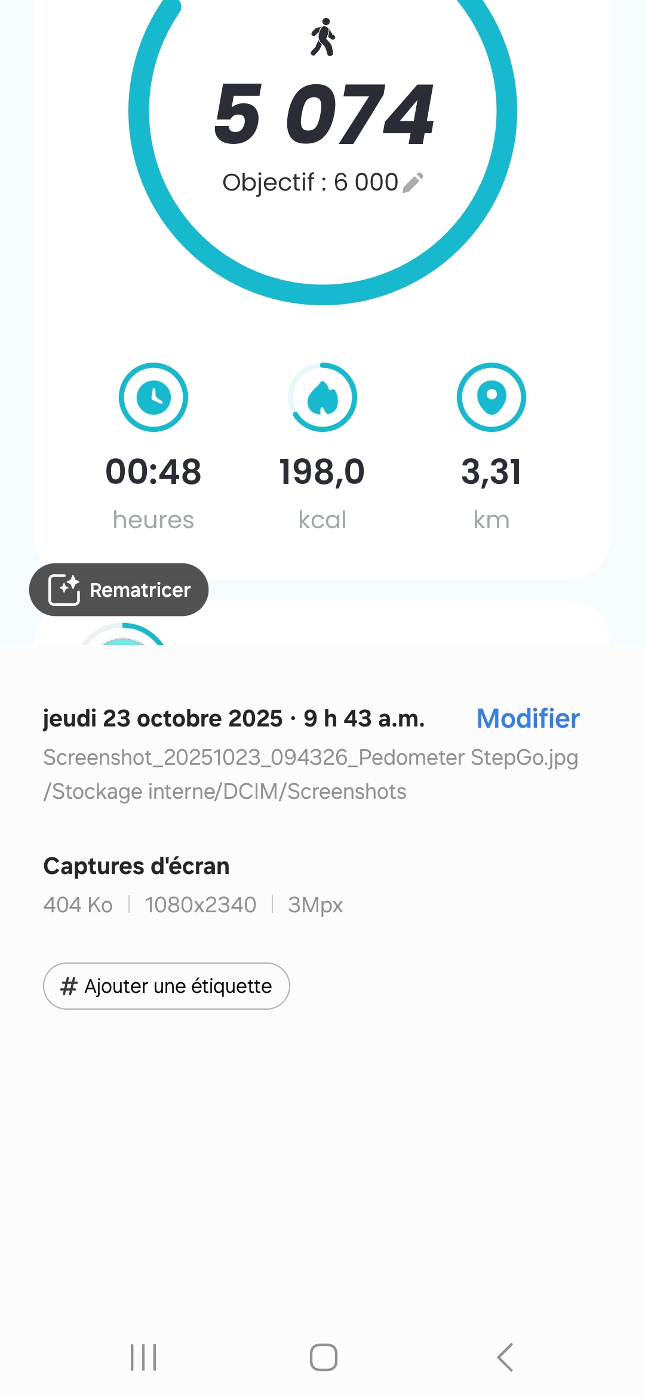Tap the screenshot filename text
This screenshot has height=1398, width=645.
coord(311,758)
